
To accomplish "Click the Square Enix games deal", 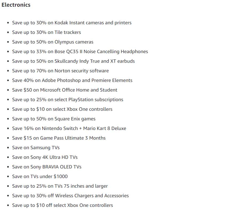I will (54, 119).
